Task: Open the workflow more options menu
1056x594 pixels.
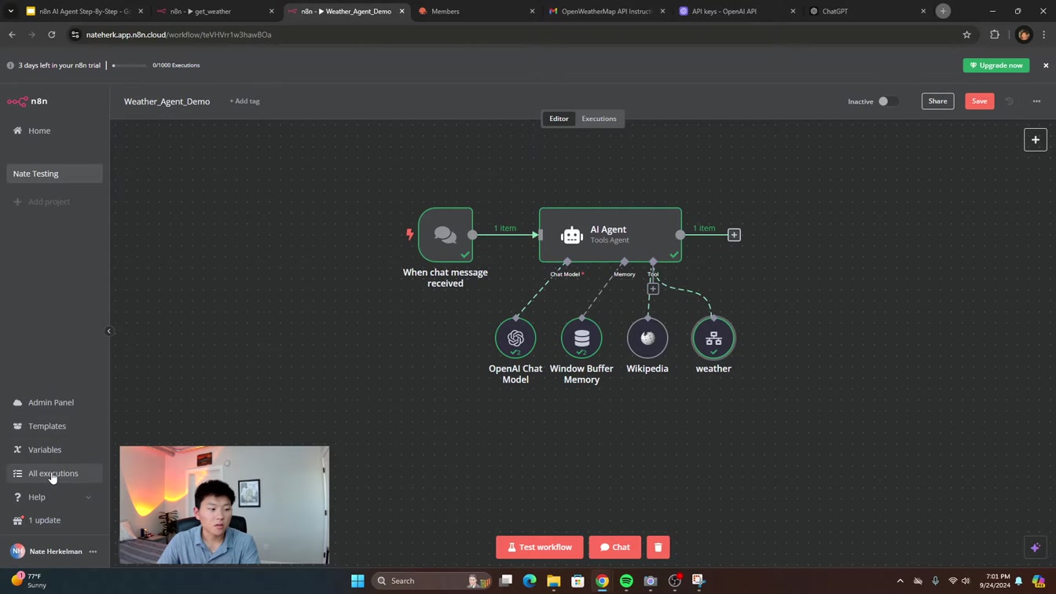Action: coord(1036,101)
